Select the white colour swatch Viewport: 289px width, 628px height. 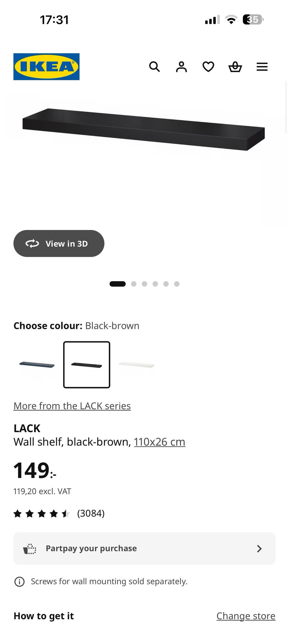click(136, 365)
